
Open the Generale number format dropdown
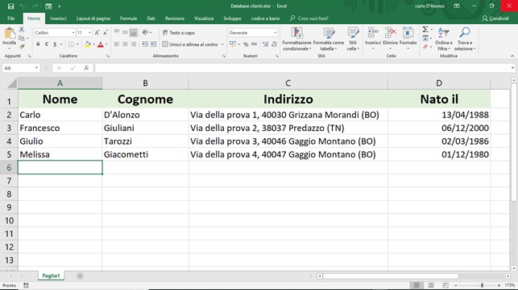click(276, 33)
